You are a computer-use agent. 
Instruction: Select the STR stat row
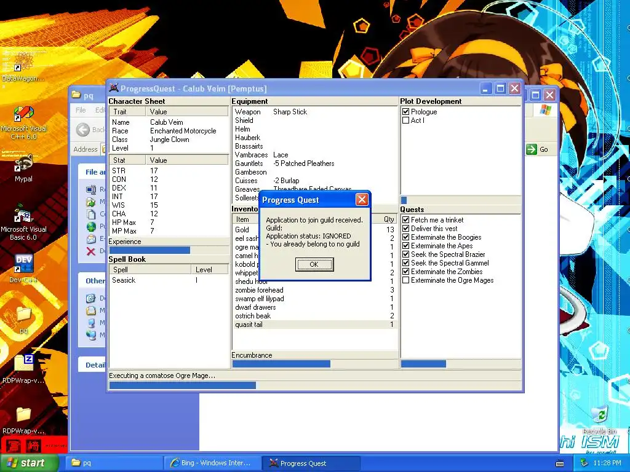coord(169,171)
